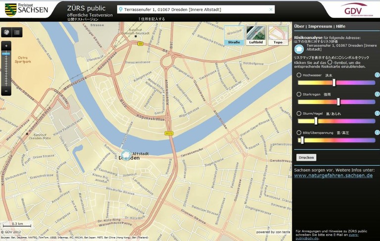Open info icon for Hochwasser
Screen dimensions: 380x241
click(377, 75)
